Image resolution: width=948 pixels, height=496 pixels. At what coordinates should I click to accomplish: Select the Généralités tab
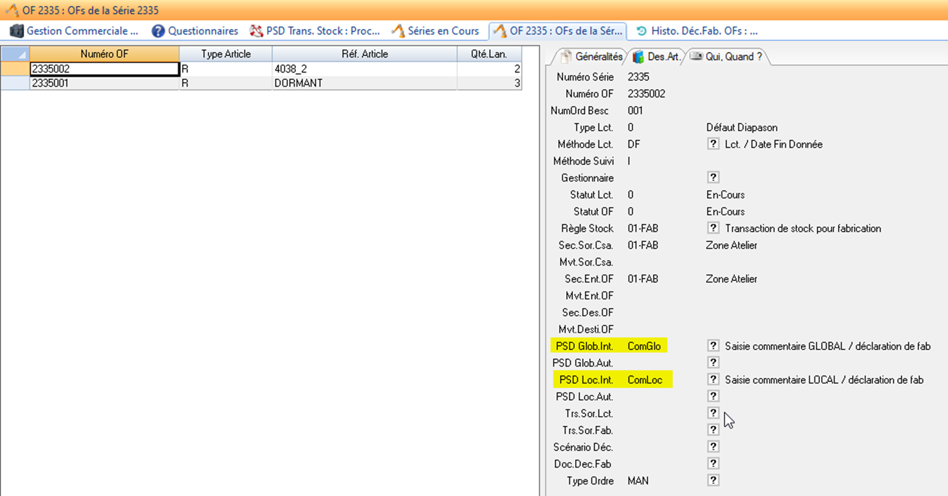point(592,57)
